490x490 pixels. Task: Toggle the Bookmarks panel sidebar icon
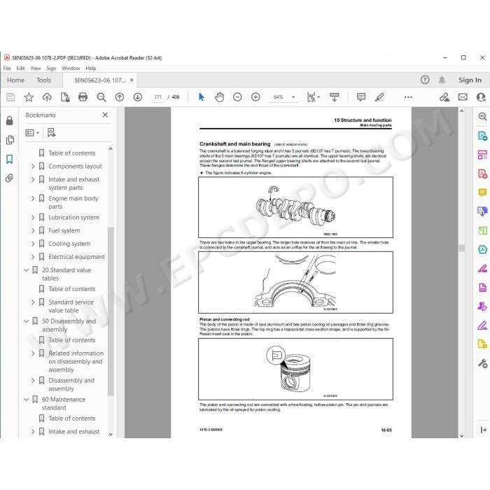coord(10,159)
